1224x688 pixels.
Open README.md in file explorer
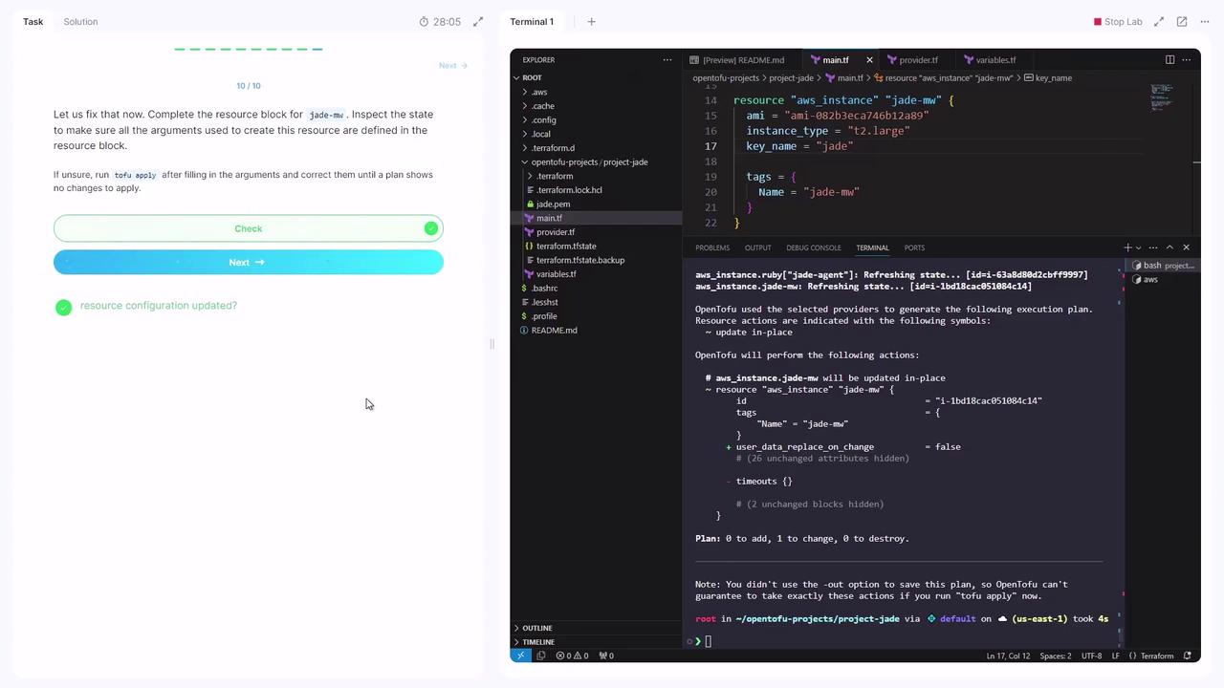pyautogui.click(x=554, y=331)
